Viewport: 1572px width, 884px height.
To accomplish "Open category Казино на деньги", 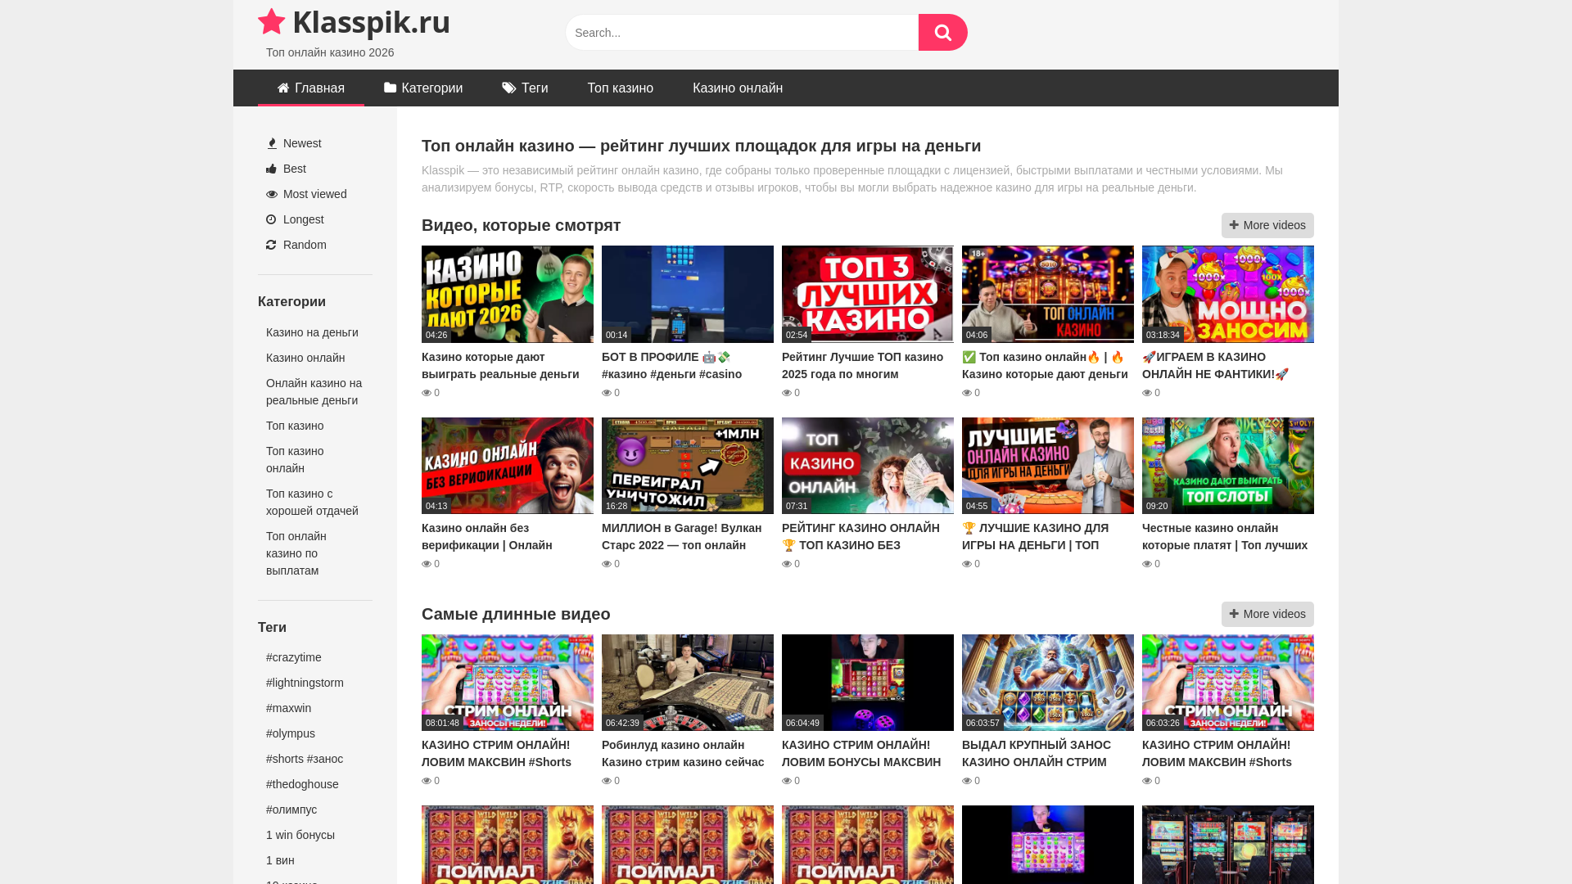I will pyautogui.click(x=312, y=332).
